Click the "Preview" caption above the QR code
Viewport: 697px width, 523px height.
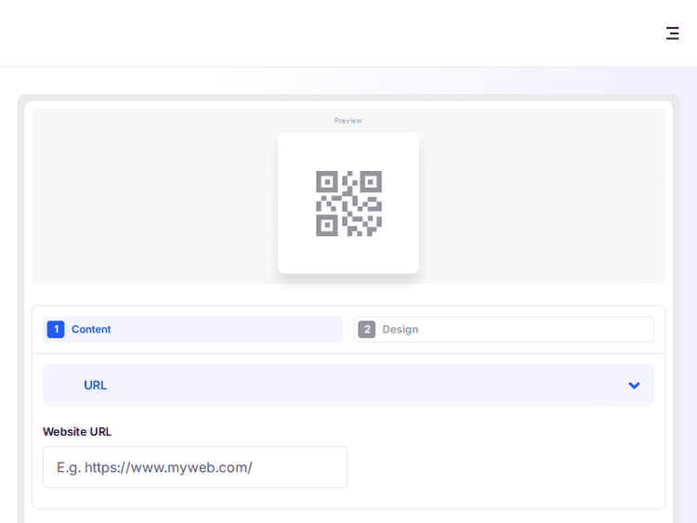pyautogui.click(x=348, y=121)
